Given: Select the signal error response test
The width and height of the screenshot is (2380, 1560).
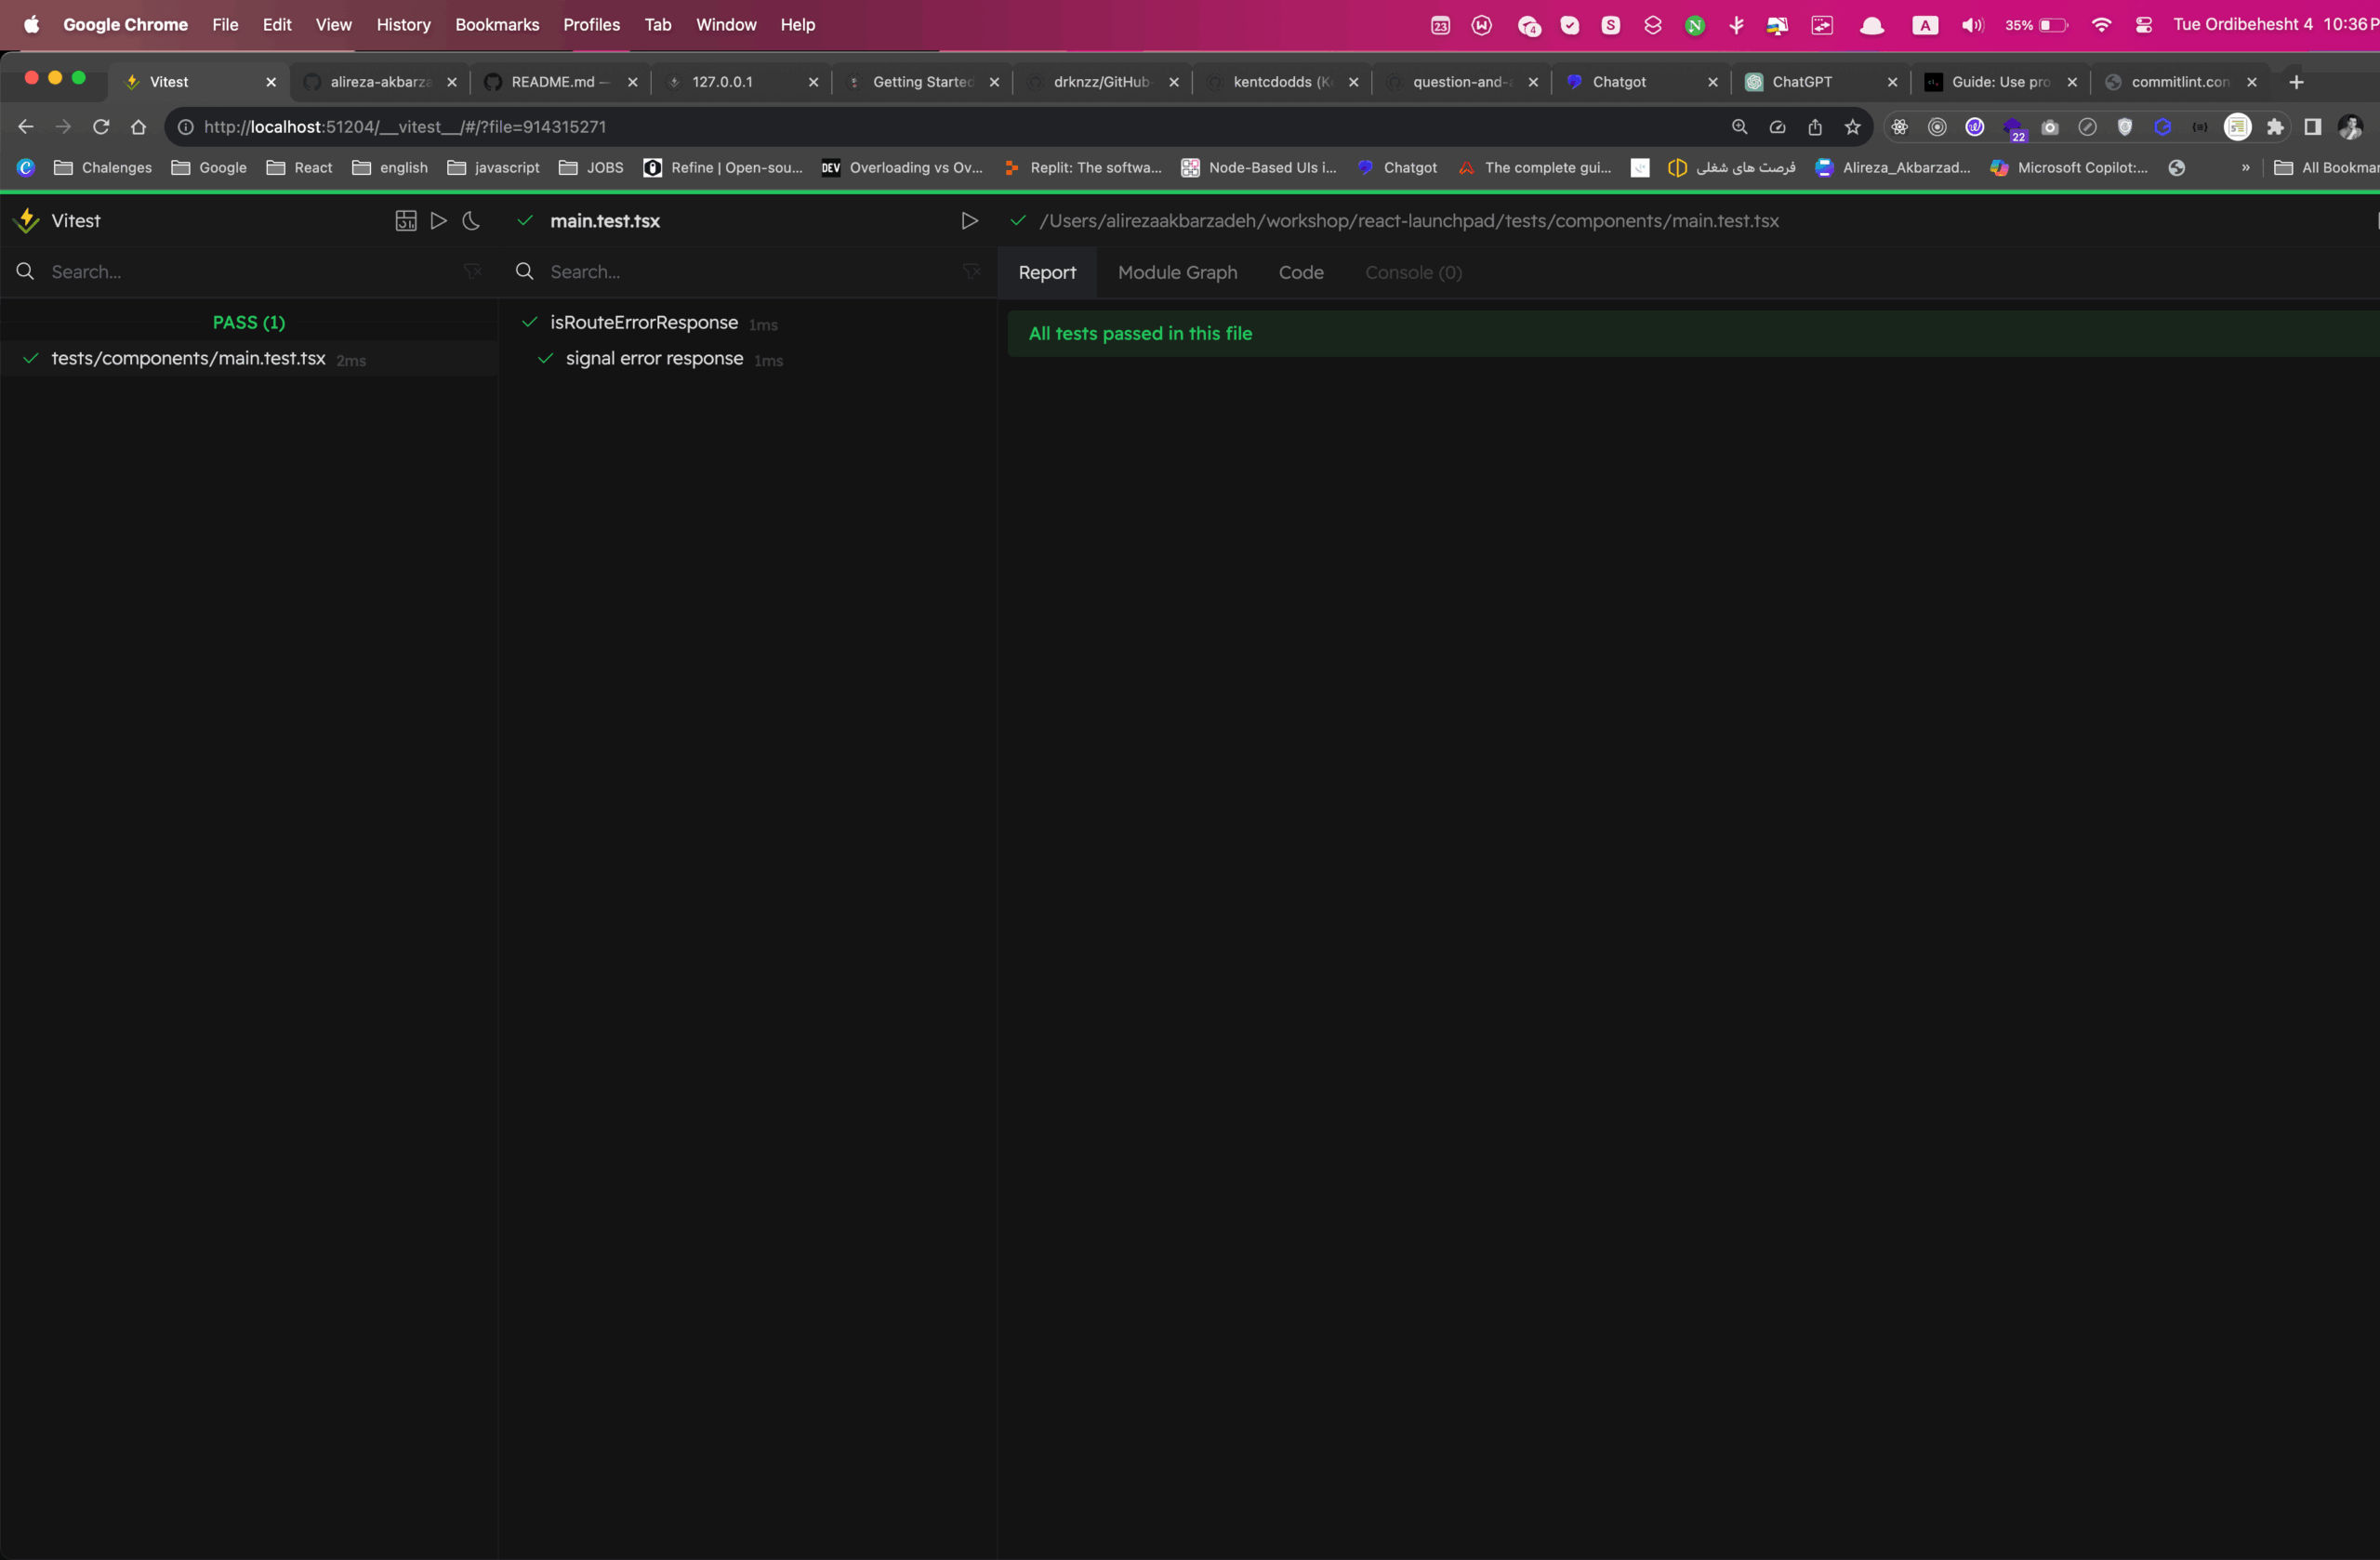Looking at the screenshot, I should (x=654, y=358).
